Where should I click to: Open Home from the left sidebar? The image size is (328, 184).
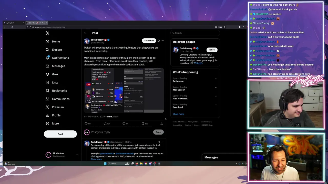click(x=53, y=41)
